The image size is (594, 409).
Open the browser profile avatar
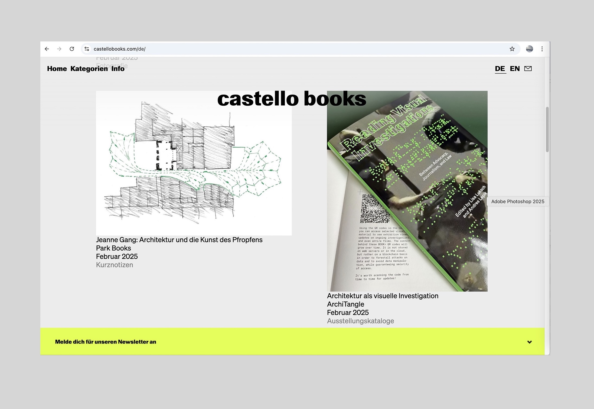click(x=529, y=49)
